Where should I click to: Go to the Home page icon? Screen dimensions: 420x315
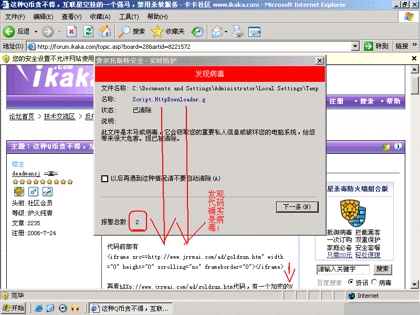pos(104,31)
